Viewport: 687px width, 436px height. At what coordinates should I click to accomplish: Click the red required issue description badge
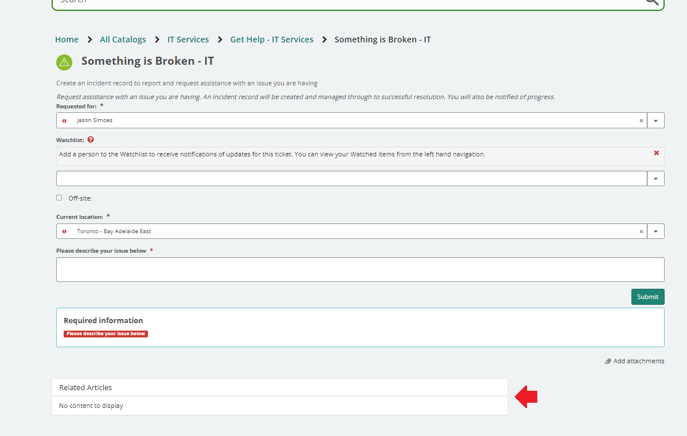[106, 333]
